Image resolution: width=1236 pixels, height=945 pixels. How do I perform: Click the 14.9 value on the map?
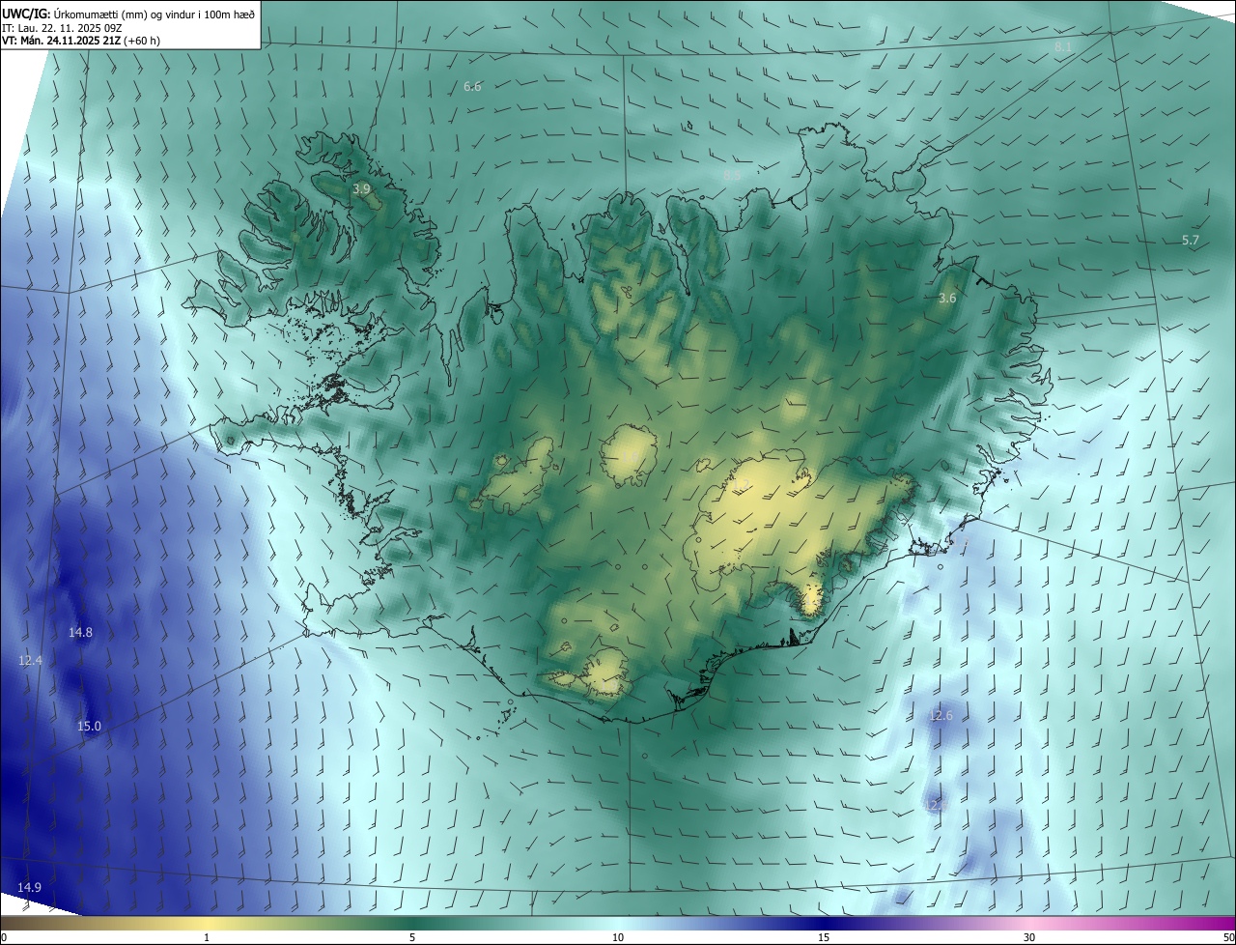[x=29, y=888]
